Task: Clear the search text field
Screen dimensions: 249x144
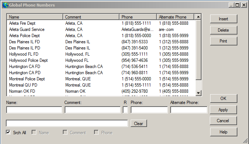Action: pos(139,124)
